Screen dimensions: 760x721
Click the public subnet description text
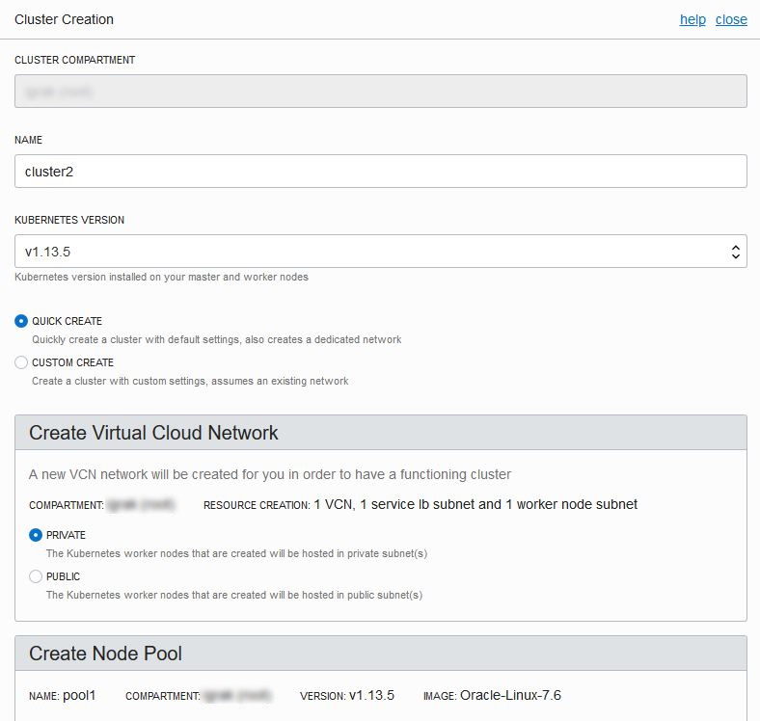234,595
